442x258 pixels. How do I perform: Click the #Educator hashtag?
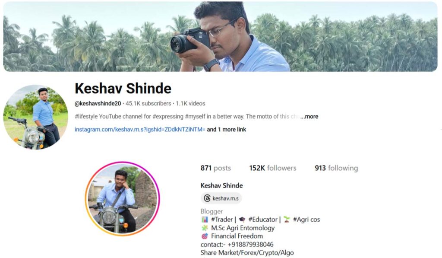[x=263, y=220]
